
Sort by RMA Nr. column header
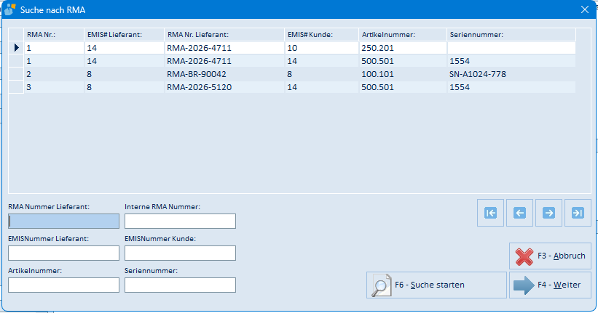tap(54, 35)
